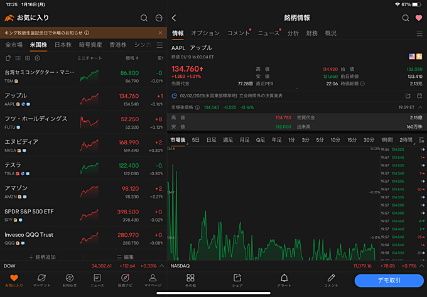
Task: Switch to the 日本株 tab
Action: point(63,45)
